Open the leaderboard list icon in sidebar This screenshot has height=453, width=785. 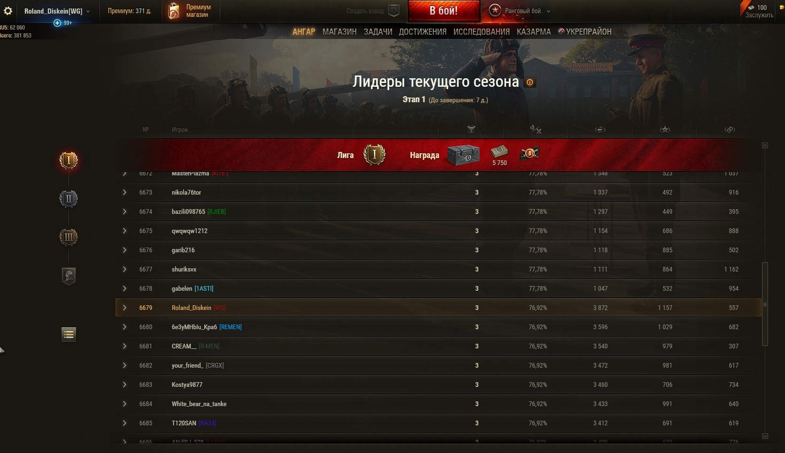click(69, 334)
